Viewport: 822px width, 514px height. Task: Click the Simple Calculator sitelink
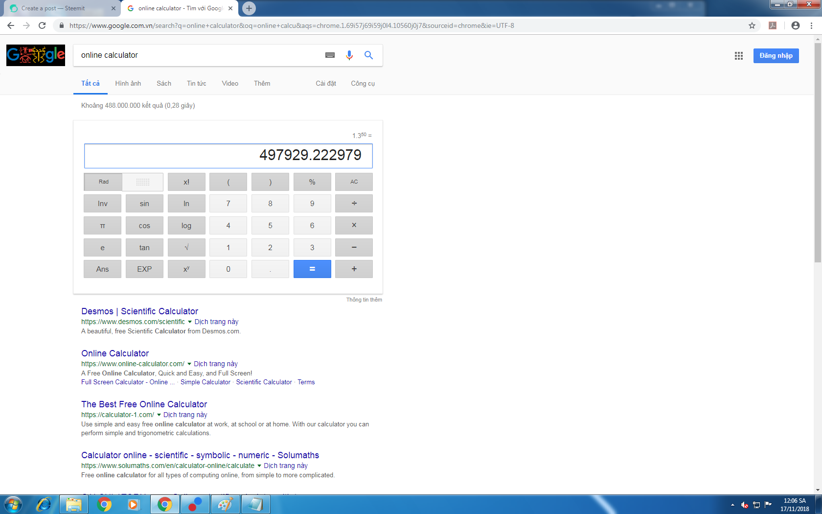pyautogui.click(x=205, y=382)
